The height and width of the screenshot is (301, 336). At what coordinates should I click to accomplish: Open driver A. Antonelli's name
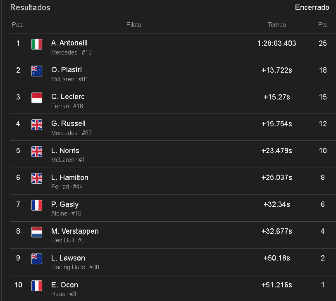click(69, 43)
